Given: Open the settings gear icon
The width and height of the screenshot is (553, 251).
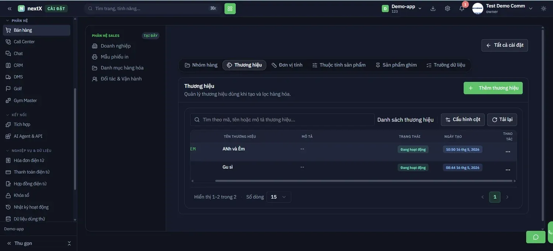Looking at the screenshot, I should [x=448, y=8].
